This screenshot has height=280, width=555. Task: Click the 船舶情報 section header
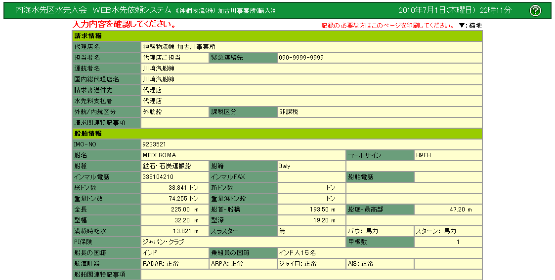pos(88,134)
